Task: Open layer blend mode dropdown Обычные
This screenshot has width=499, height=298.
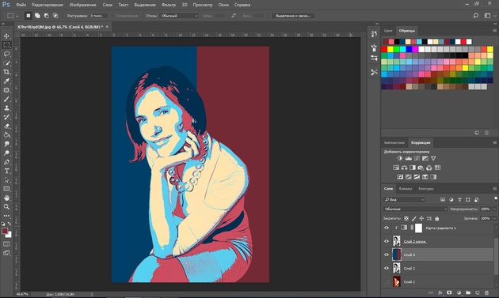Action: point(415,209)
